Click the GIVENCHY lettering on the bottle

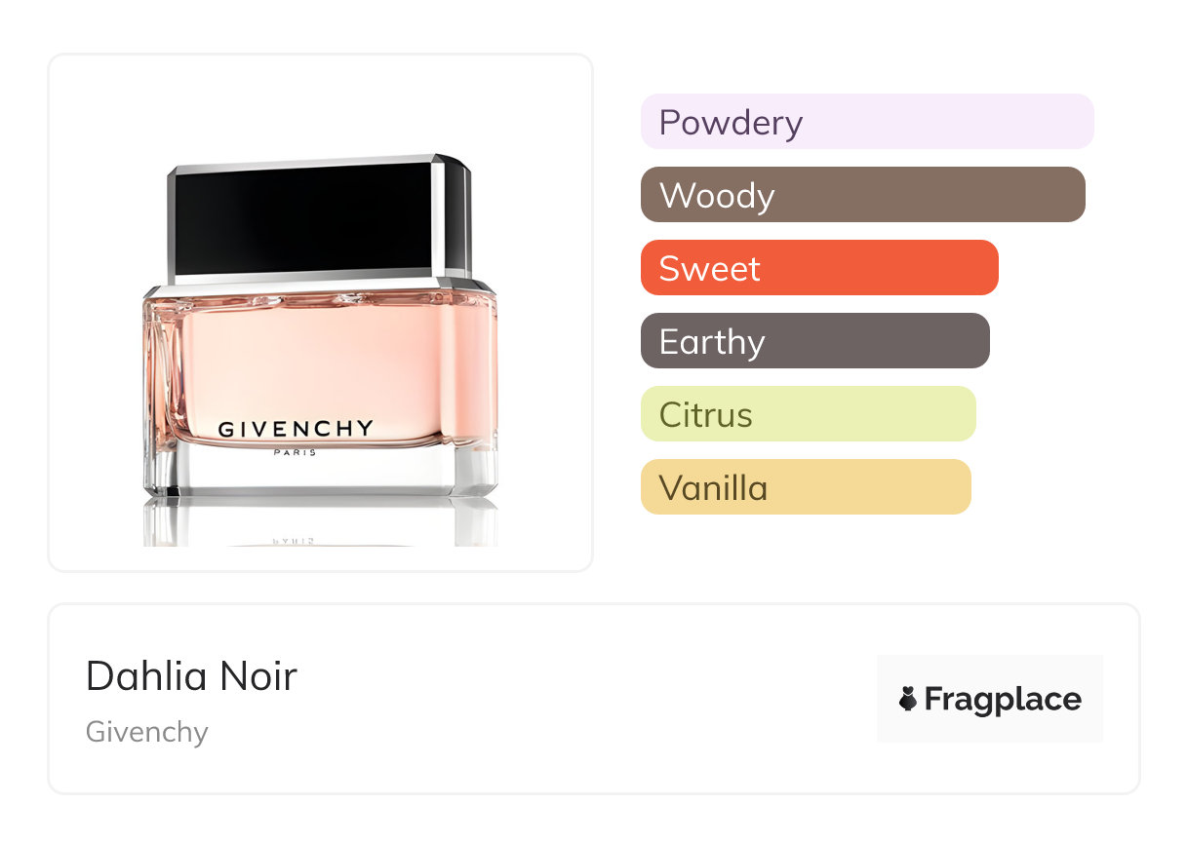(x=296, y=428)
